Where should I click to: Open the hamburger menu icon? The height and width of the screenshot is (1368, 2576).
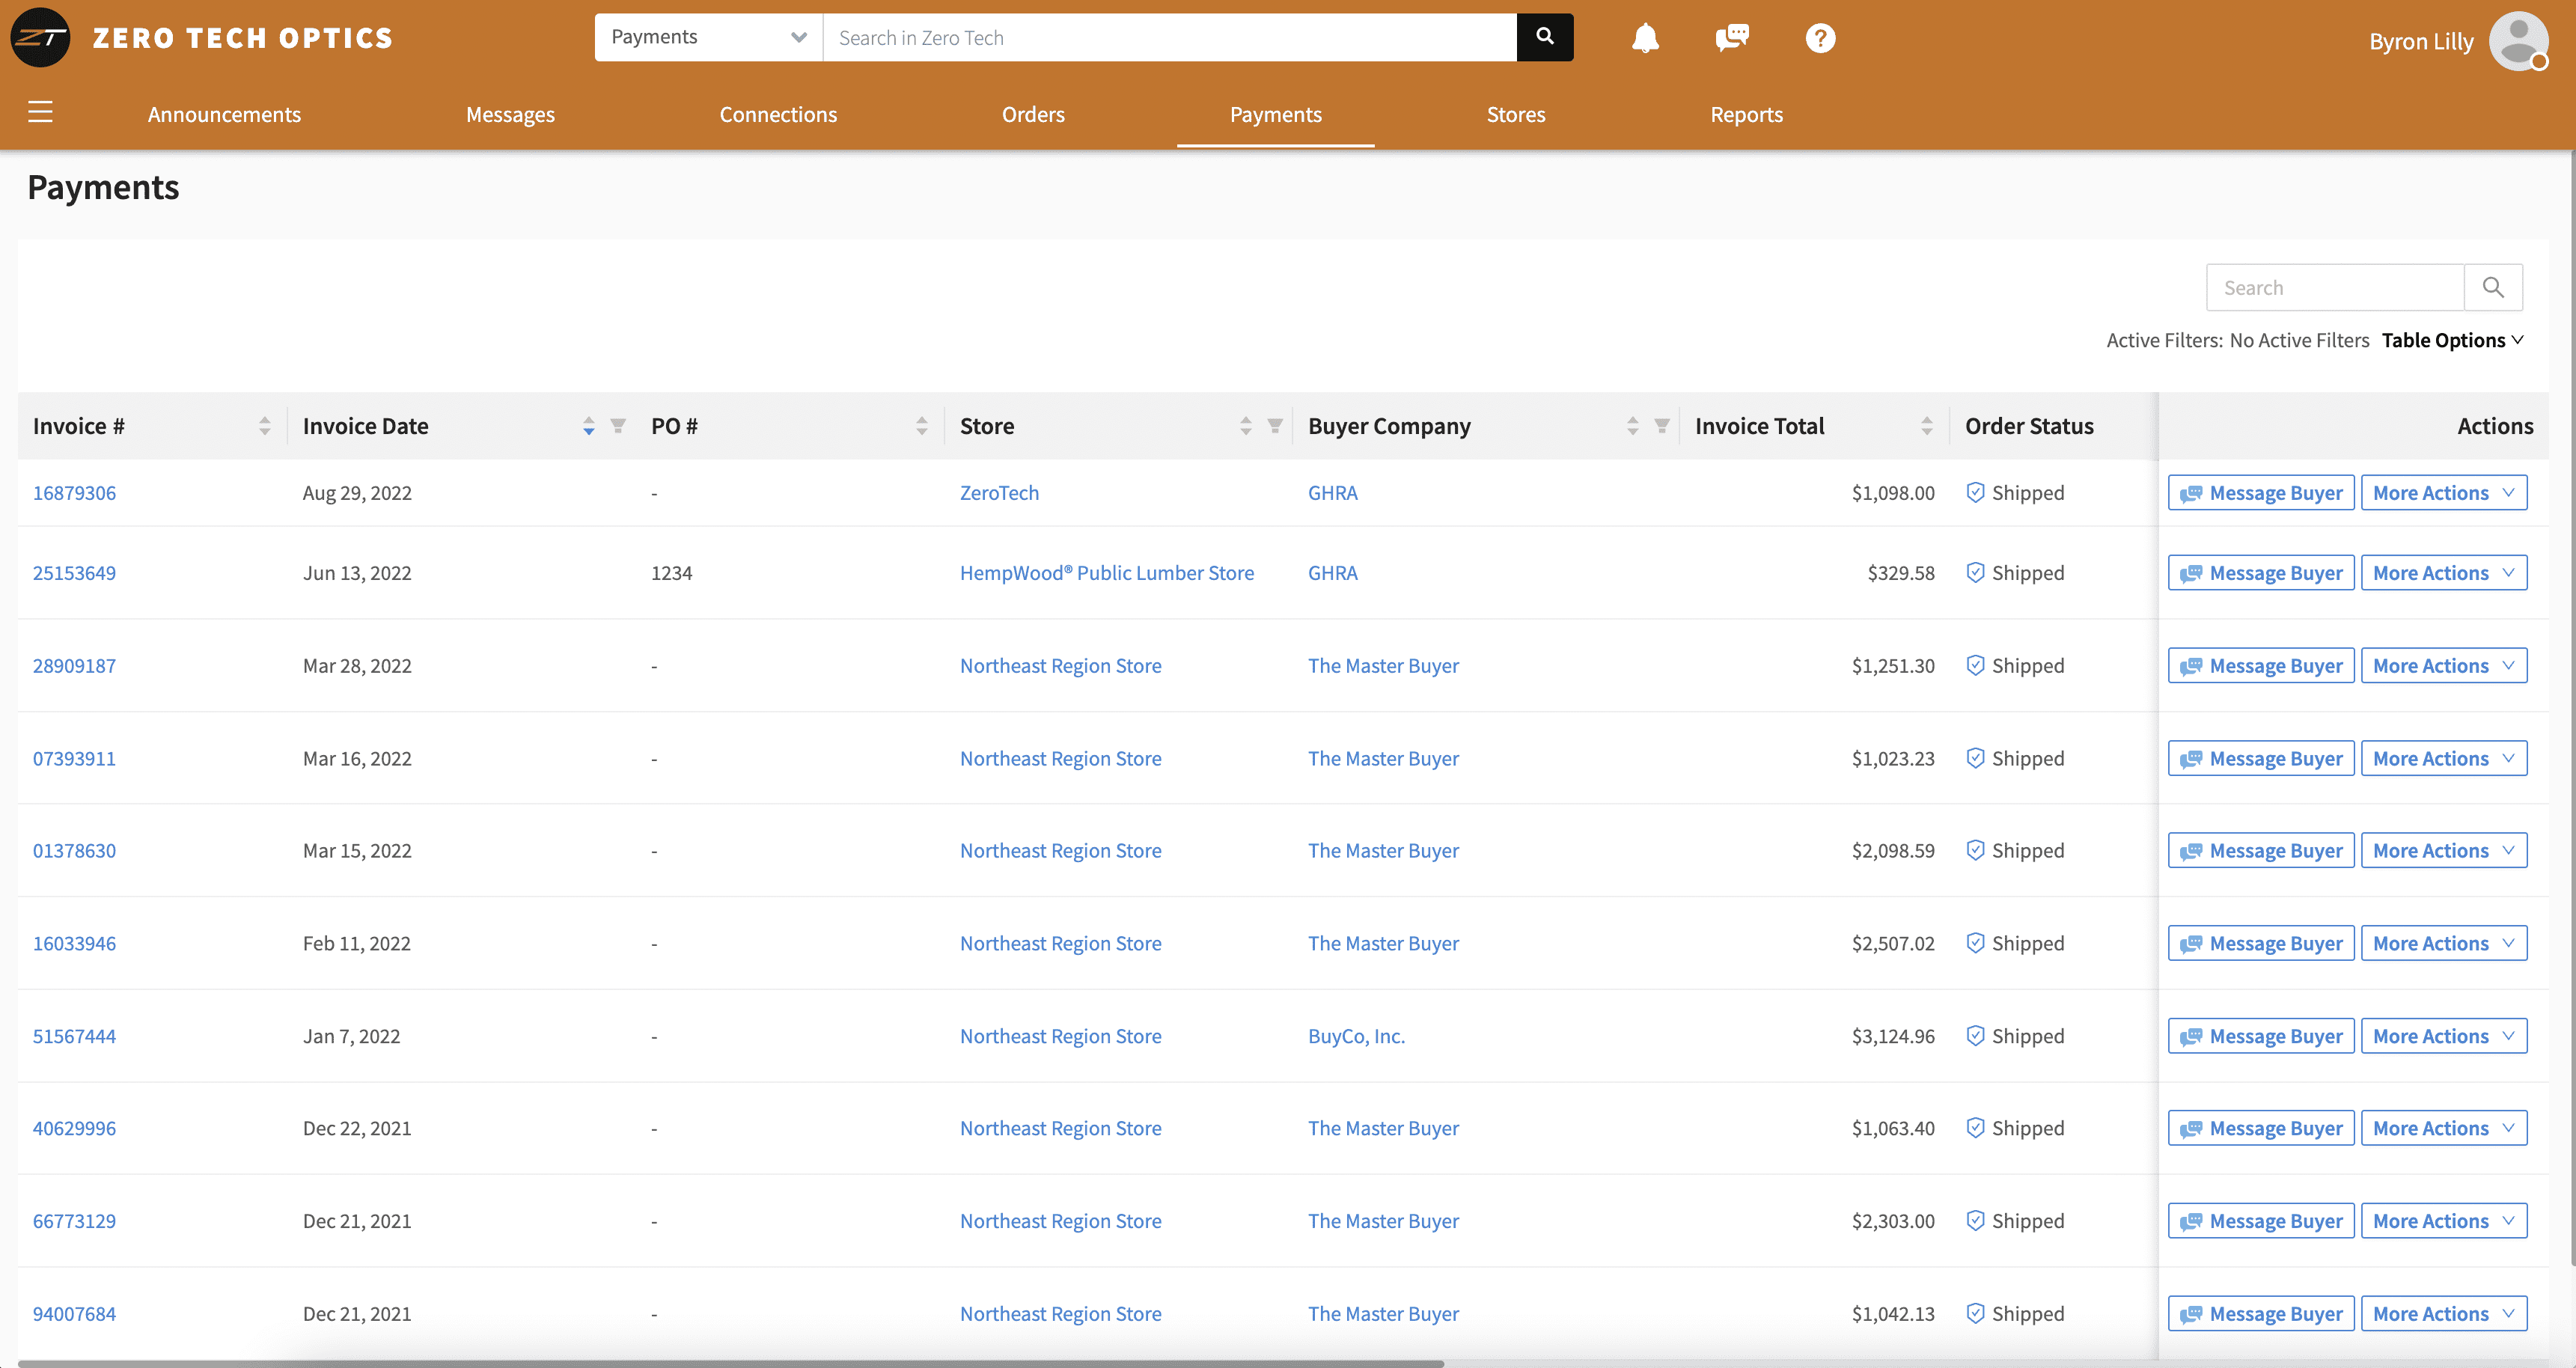40,112
